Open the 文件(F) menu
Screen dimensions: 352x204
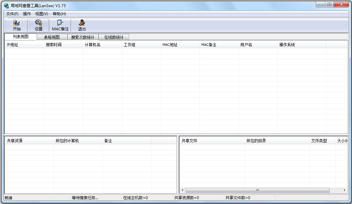(12, 14)
